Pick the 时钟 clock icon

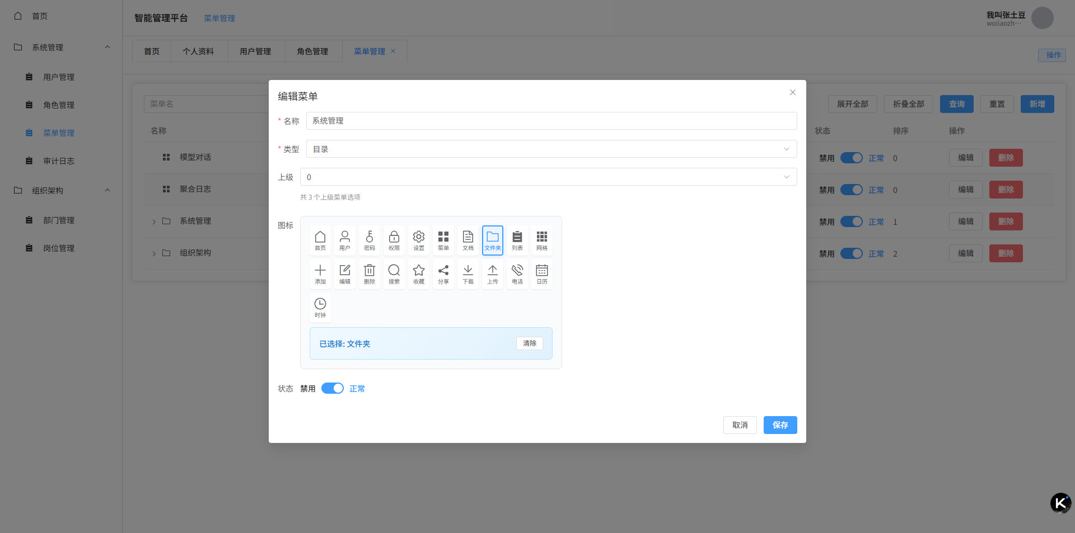320,308
